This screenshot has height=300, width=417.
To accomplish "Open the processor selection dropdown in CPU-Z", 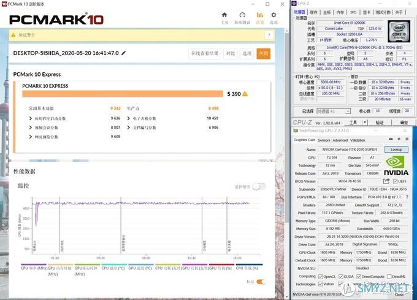I will pos(334,111).
